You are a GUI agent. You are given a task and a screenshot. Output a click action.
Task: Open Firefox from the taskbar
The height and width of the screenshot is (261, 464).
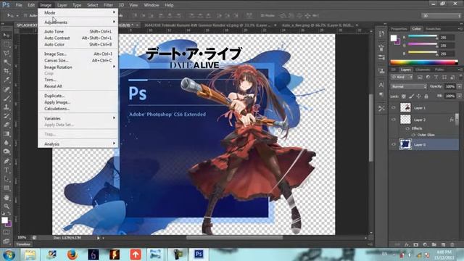[72, 254]
